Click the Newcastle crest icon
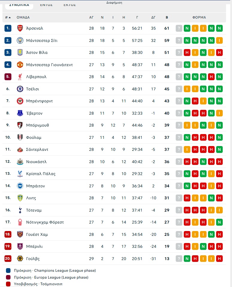Screen dimensions: 232x287 click(x=20, y=162)
